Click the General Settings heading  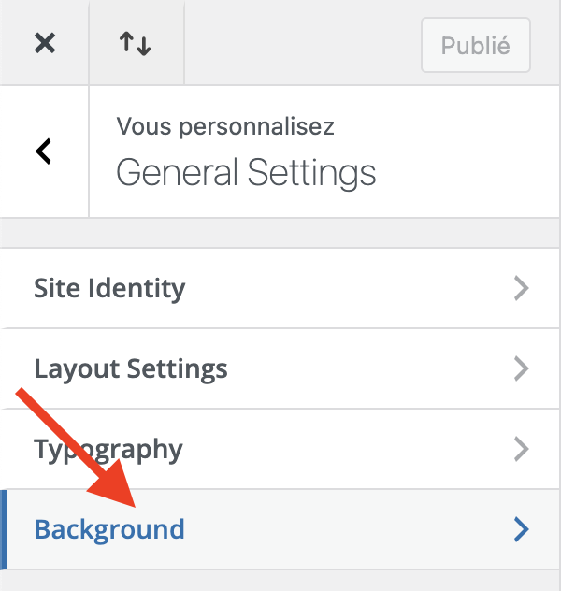coord(246,172)
